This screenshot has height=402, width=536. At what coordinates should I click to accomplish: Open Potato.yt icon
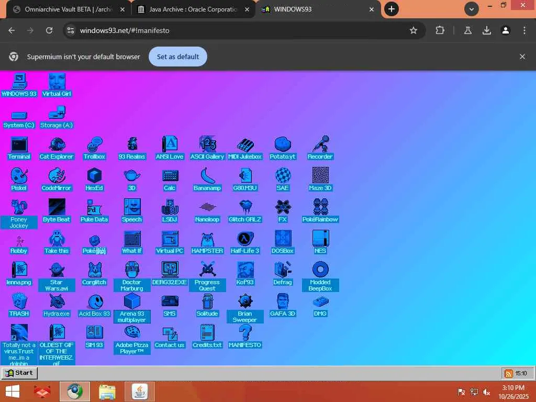click(282, 148)
